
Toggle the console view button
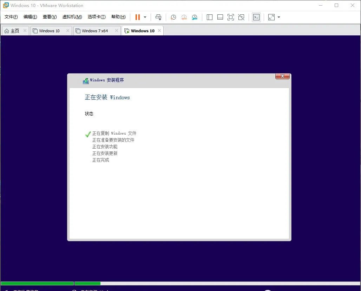tap(256, 17)
